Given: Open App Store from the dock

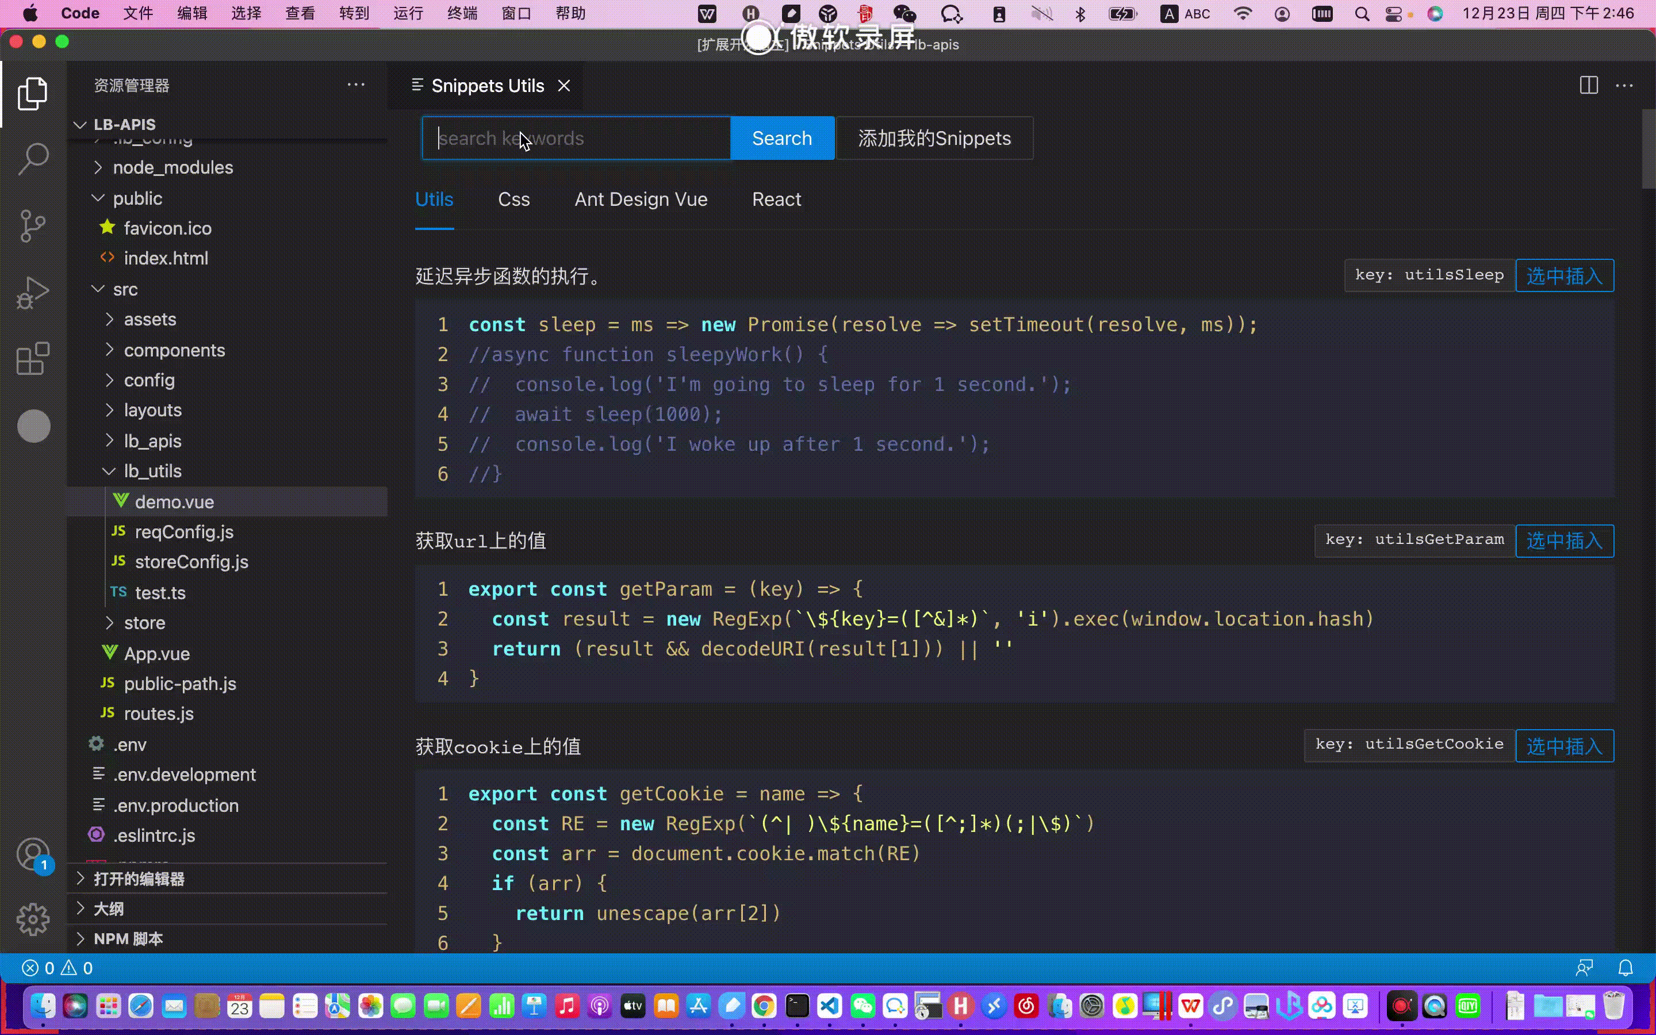Looking at the screenshot, I should (x=698, y=1006).
